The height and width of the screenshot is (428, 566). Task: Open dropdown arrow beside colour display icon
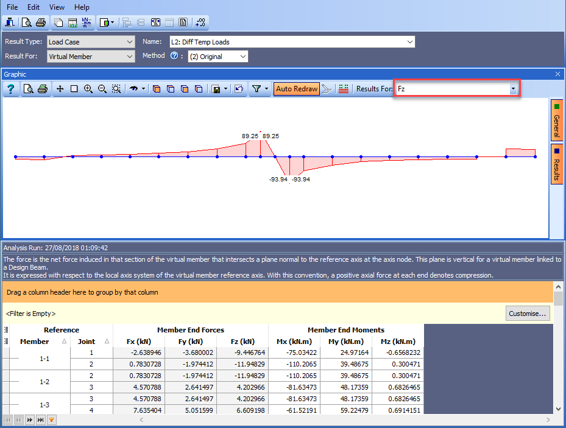point(112,23)
